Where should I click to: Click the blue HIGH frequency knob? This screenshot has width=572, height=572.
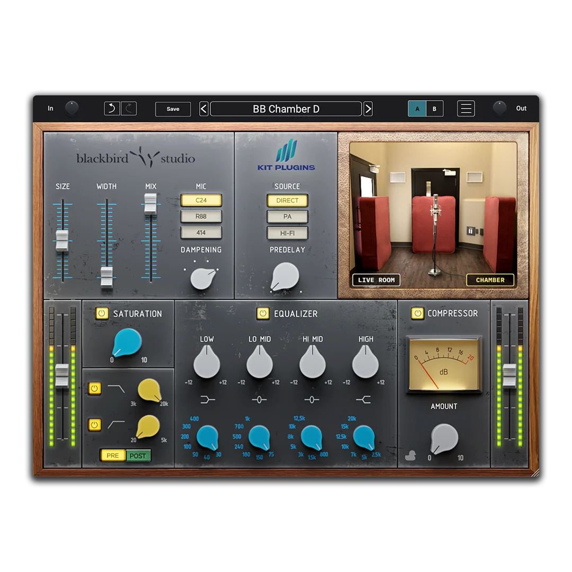pos(364,437)
